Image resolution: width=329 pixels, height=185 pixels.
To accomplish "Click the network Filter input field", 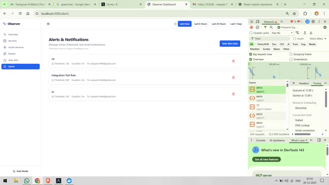I will click(269, 39).
